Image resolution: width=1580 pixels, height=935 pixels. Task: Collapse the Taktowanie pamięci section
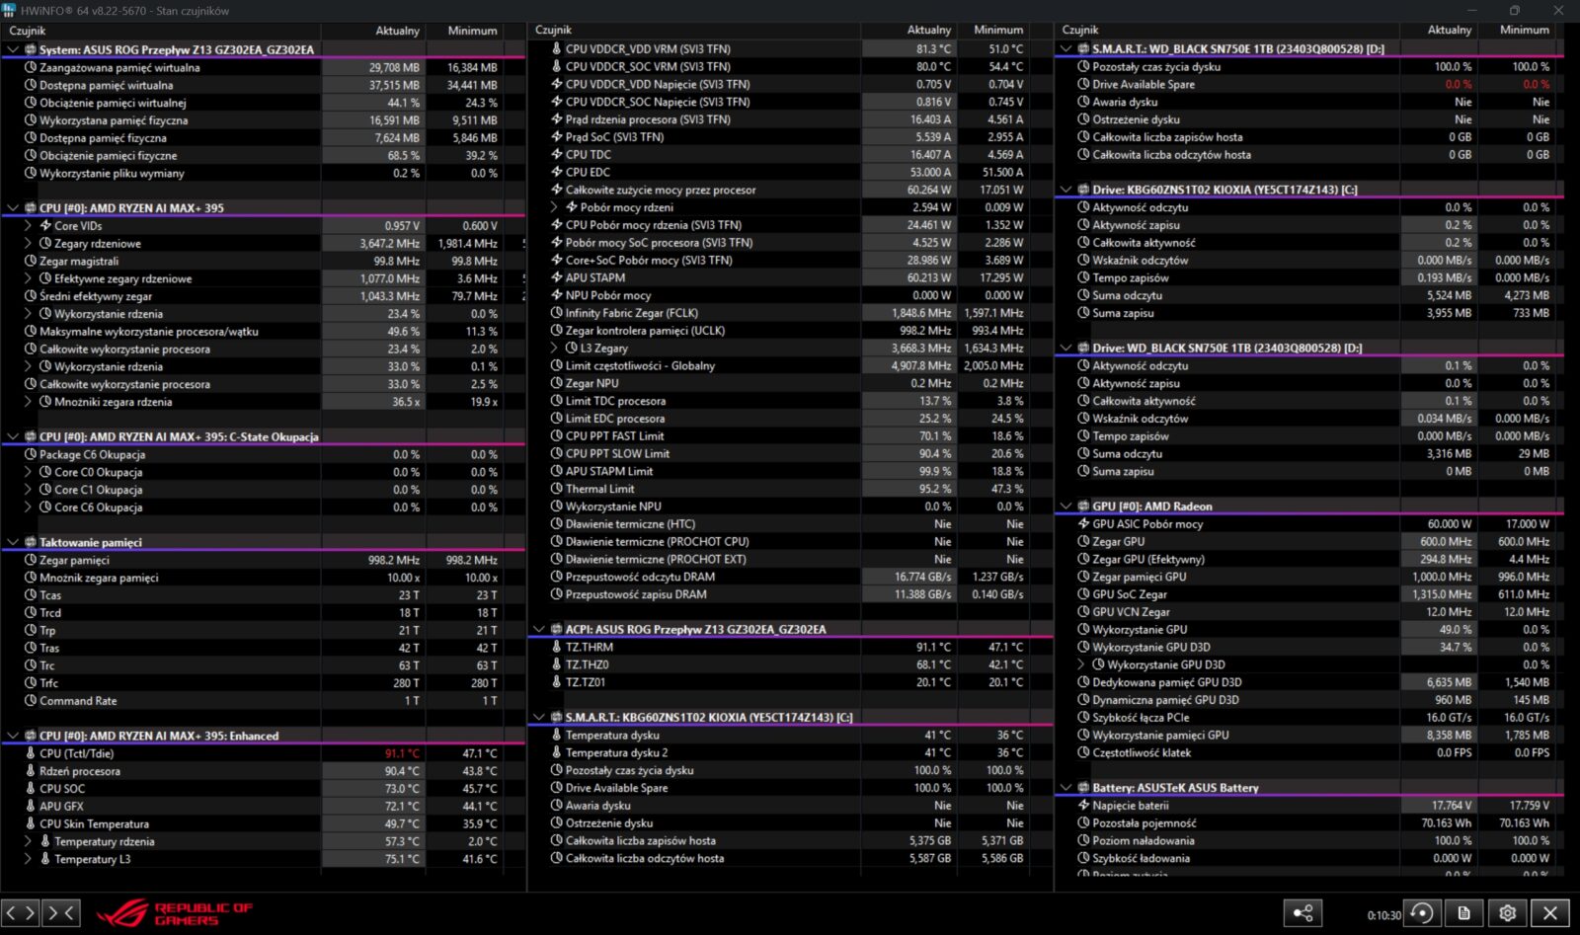(x=13, y=543)
